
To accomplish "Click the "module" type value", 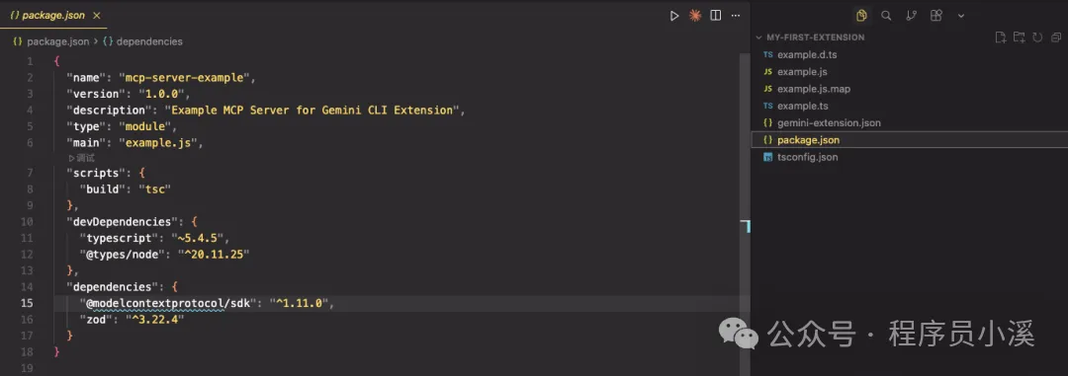I will coord(145,126).
